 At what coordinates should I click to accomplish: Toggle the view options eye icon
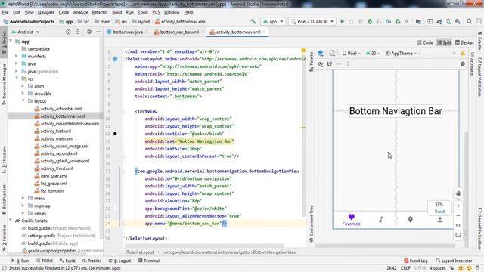[321, 63]
